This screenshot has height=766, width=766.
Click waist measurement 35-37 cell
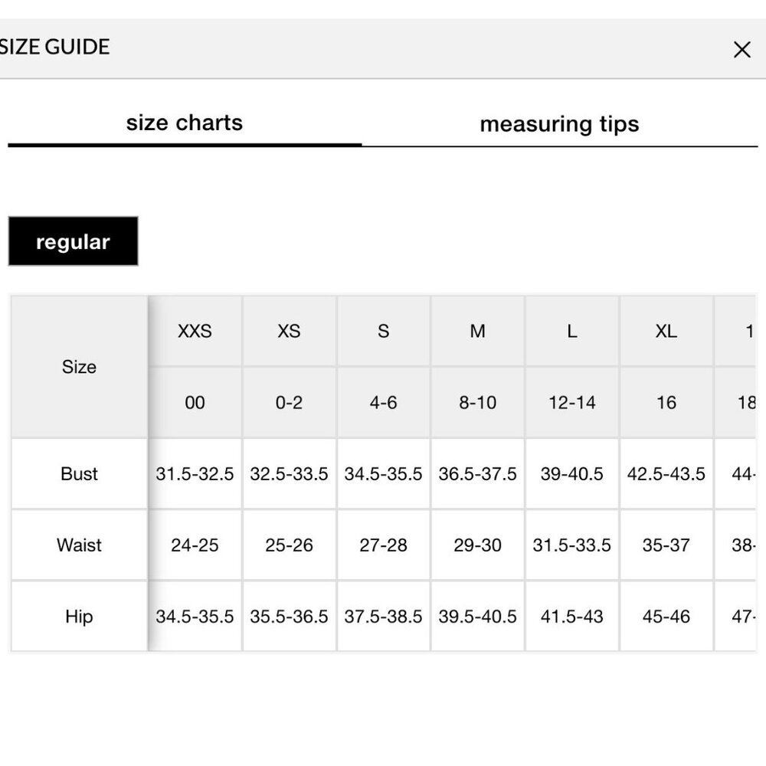point(666,545)
